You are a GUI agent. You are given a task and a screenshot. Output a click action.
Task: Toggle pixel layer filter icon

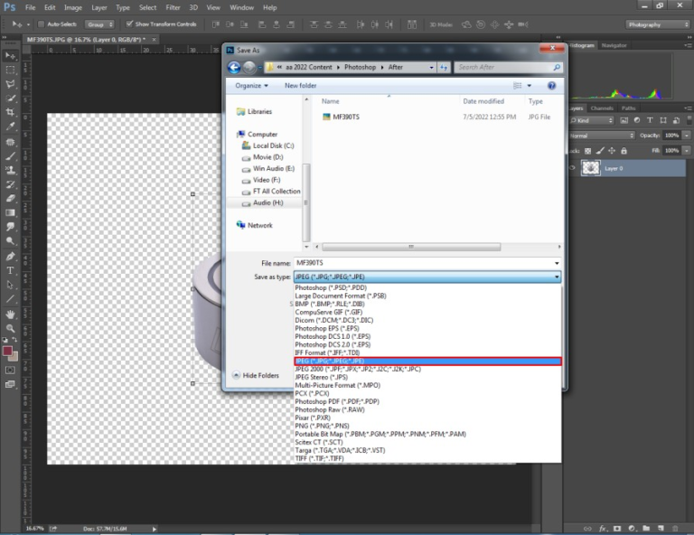pyautogui.click(x=624, y=120)
